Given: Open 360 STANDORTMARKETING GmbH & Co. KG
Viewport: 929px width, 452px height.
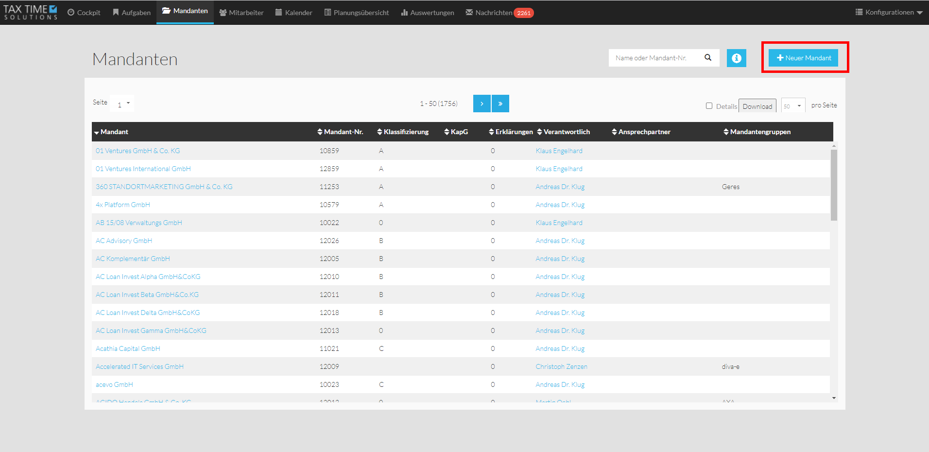Looking at the screenshot, I should [x=164, y=187].
